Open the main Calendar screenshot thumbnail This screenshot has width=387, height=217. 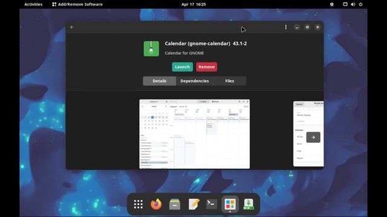click(x=195, y=134)
